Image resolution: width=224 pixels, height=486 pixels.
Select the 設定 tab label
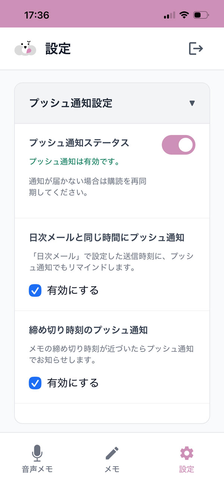click(x=187, y=469)
